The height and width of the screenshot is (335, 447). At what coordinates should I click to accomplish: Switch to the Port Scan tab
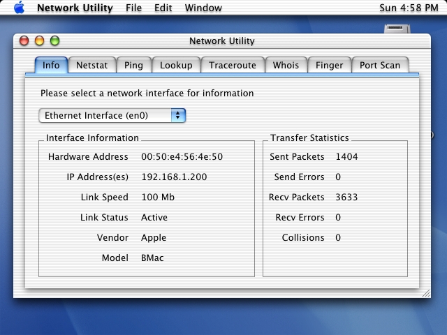(380, 65)
